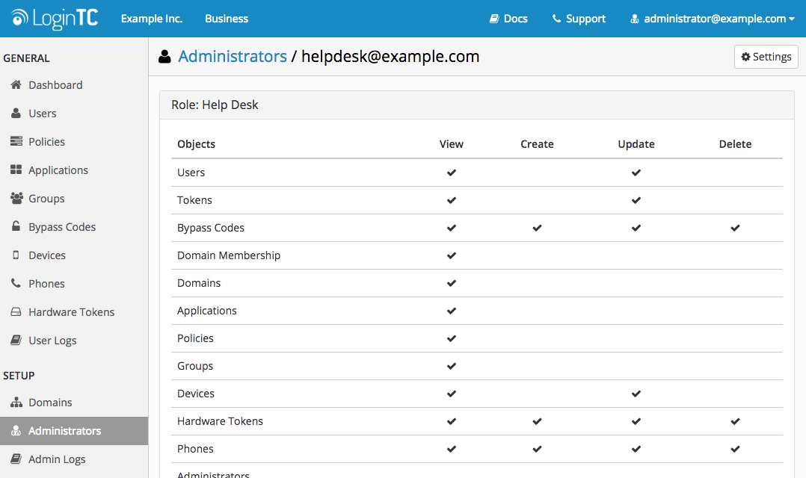View User Logs in the sidebar
This screenshot has width=806, height=478.
pos(74,341)
